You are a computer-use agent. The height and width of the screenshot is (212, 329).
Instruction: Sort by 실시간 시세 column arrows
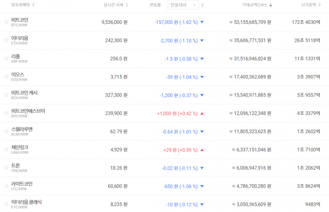(x=127, y=5)
